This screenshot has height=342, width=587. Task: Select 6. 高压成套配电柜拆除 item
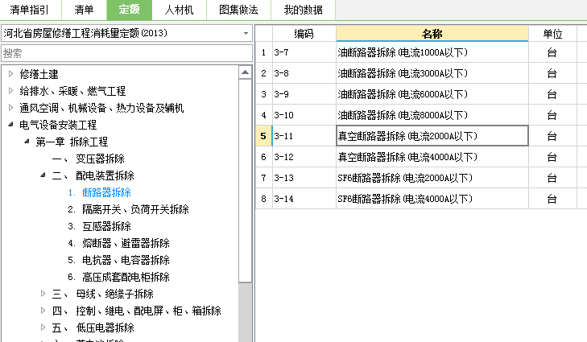118,277
